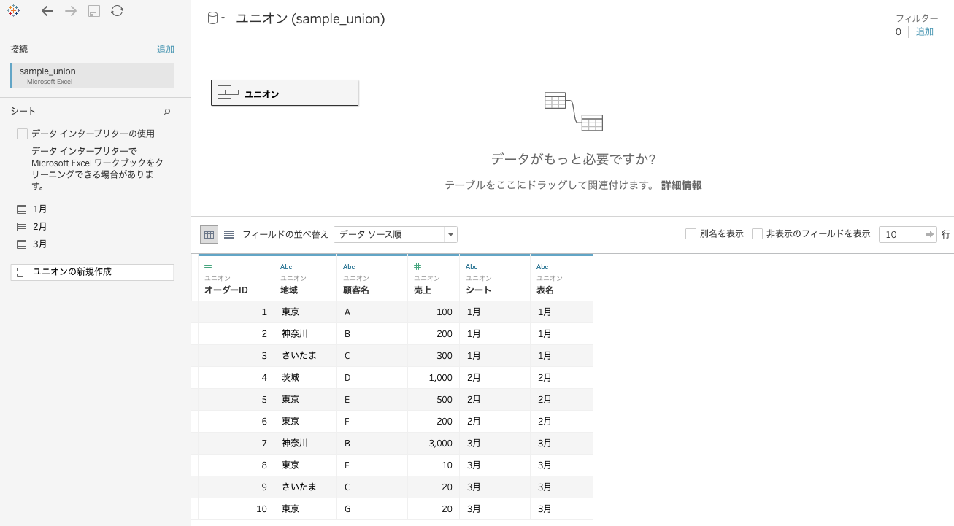
Task: Click the Abc type icon on 顧客名 column
Action: (x=349, y=267)
